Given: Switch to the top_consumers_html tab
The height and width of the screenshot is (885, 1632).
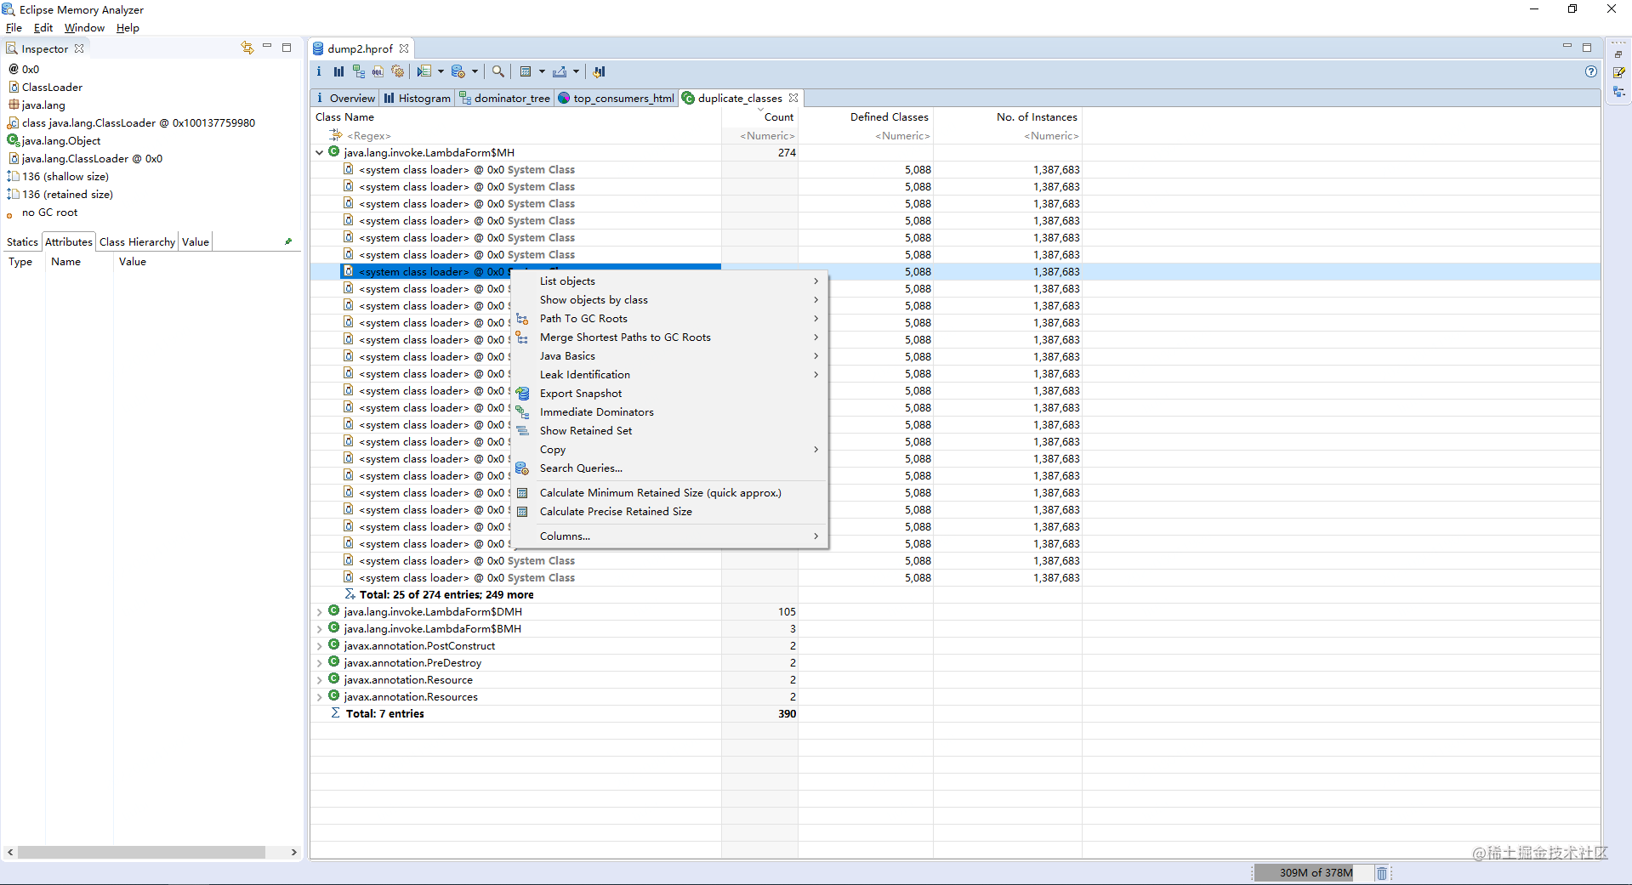Looking at the screenshot, I should coord(617,98).
